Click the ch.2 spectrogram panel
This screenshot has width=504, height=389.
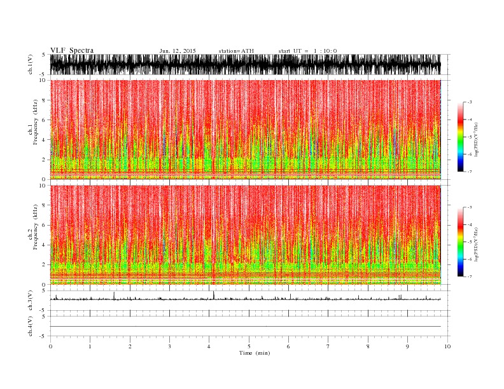246,235
